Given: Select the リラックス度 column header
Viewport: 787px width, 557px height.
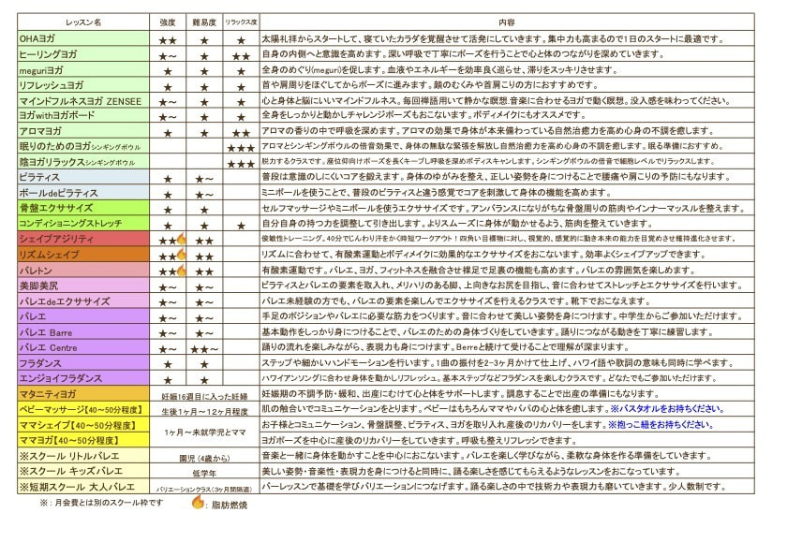Looking at the screenshot, I should point(241,22).
